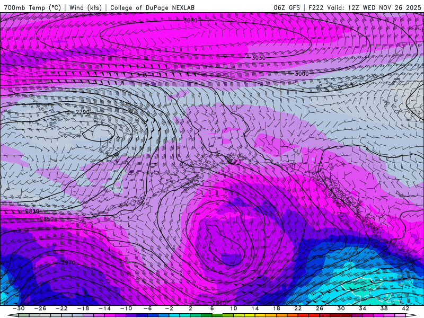
Task: Select the 2820 contour label
Action: click(x=32, y=211)
